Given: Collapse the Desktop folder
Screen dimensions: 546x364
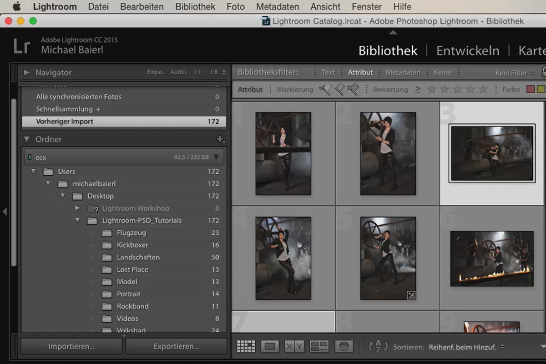Looking at the screenshot, I should tap(63, 196).
